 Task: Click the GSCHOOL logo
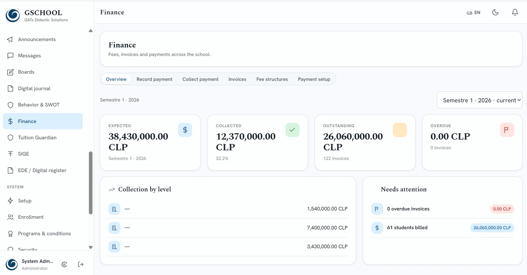click(x=13, y=15)
